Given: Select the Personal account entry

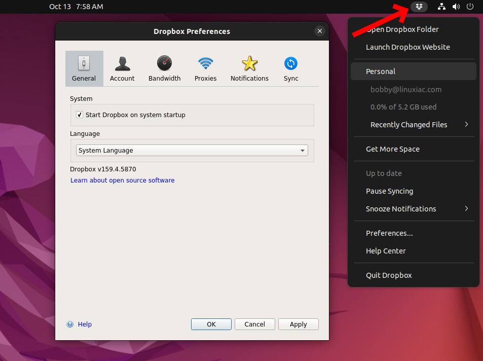Looking at the screenshot, I should click(x=414, y=71).
